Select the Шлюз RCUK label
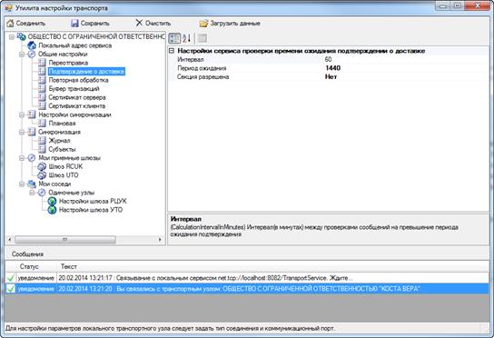Viewport: 494px width, 338px height. pyautogui.click(x=65, y=166)
